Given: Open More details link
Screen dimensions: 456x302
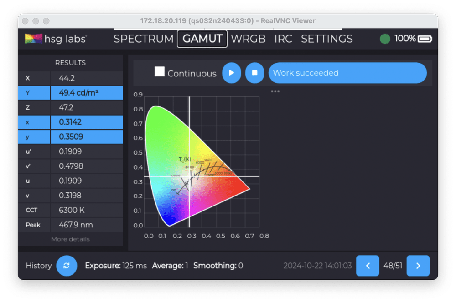Looking at the screenshot, I should 70,239.
